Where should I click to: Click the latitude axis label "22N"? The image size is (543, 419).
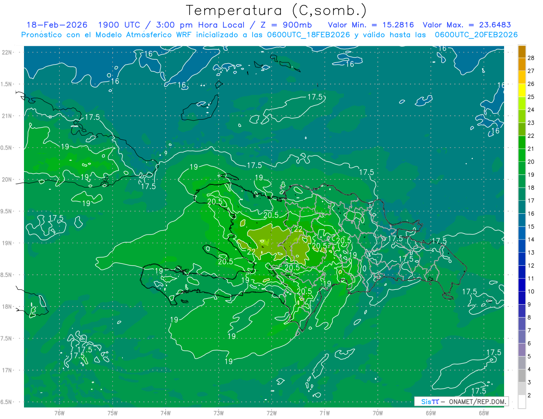(x=8, y=52)
